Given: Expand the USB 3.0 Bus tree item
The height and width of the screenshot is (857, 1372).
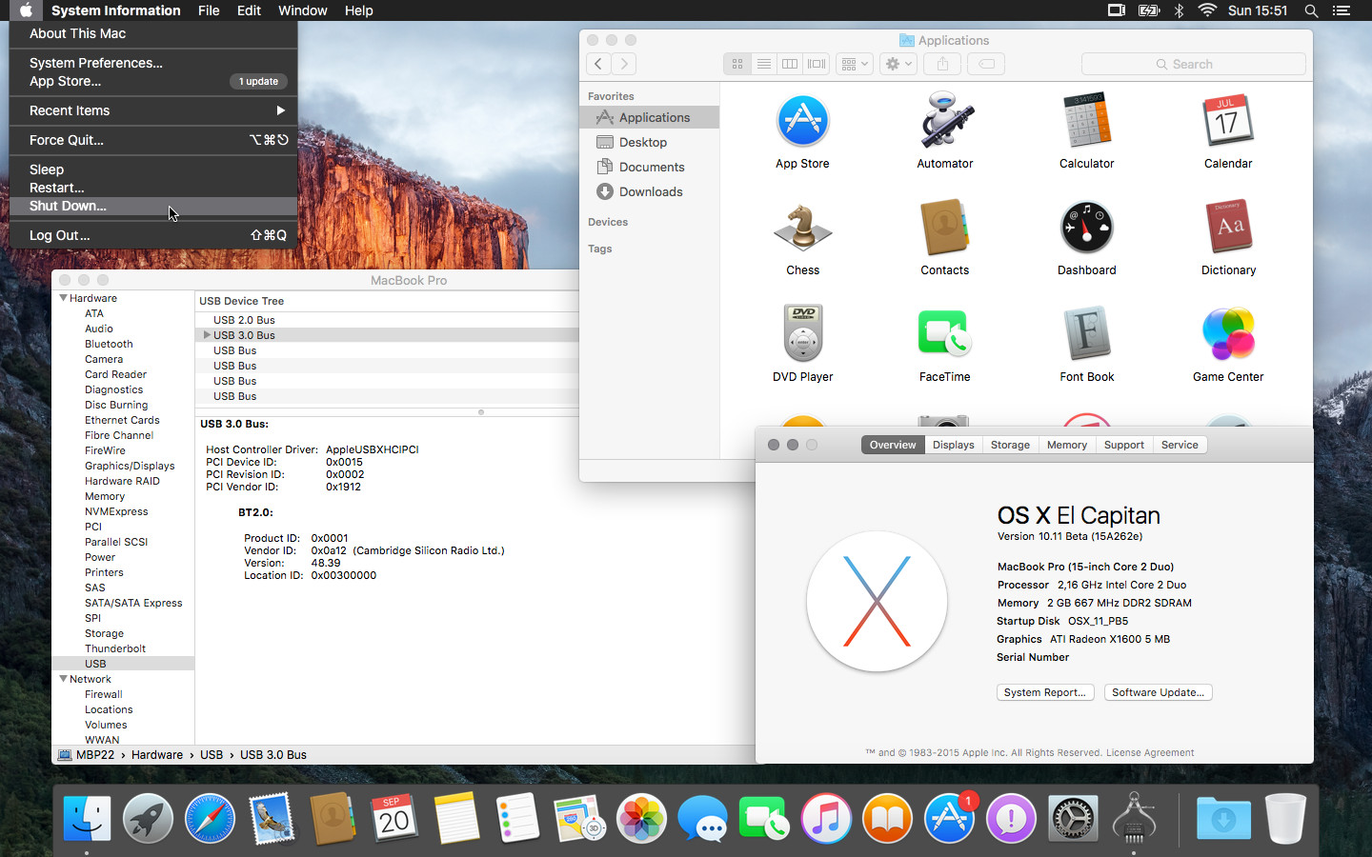Looking at the screenshot, I should tap(207, 335).
